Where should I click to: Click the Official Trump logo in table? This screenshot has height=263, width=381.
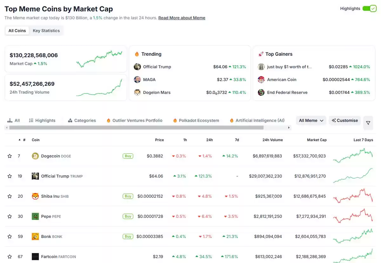tap(35, 176)
